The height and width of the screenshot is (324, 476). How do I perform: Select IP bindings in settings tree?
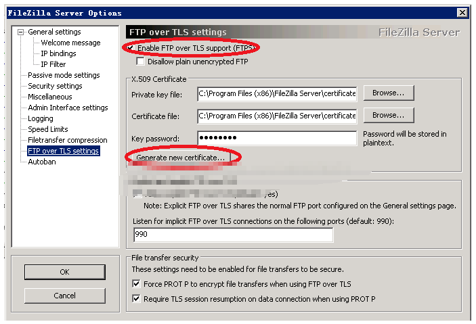[58, 53]
